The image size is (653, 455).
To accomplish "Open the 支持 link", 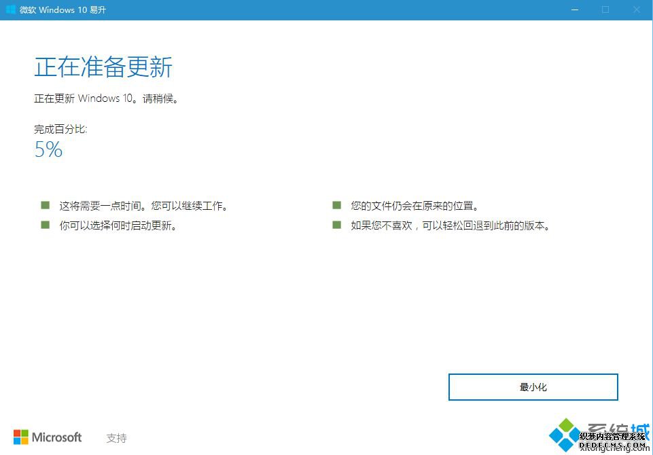I will 116,438.
